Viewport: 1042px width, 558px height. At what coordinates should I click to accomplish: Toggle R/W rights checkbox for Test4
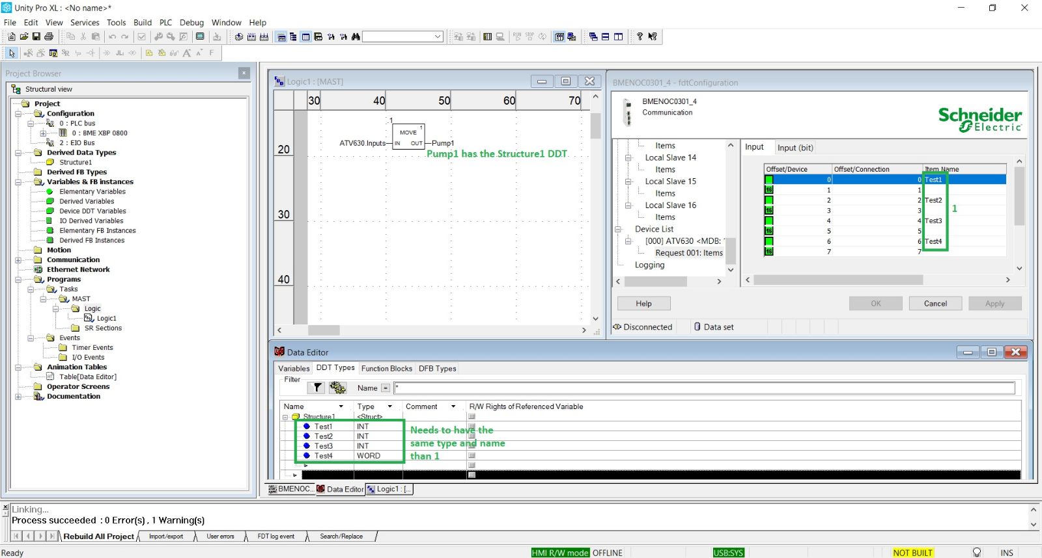472,456
